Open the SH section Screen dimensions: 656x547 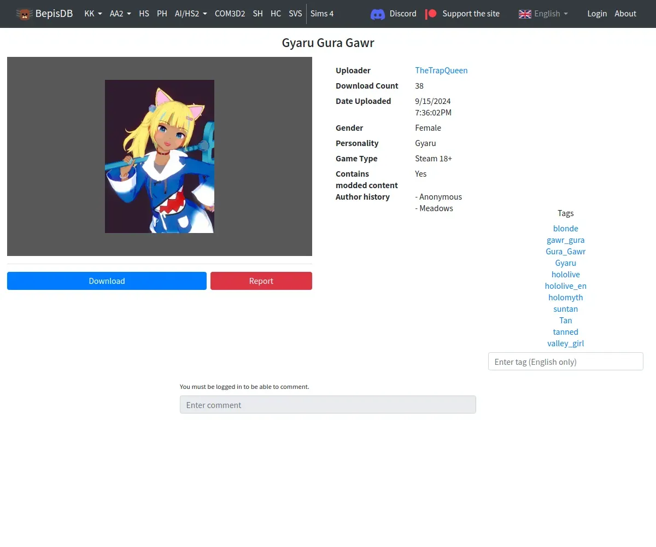(x=257, y=14)
